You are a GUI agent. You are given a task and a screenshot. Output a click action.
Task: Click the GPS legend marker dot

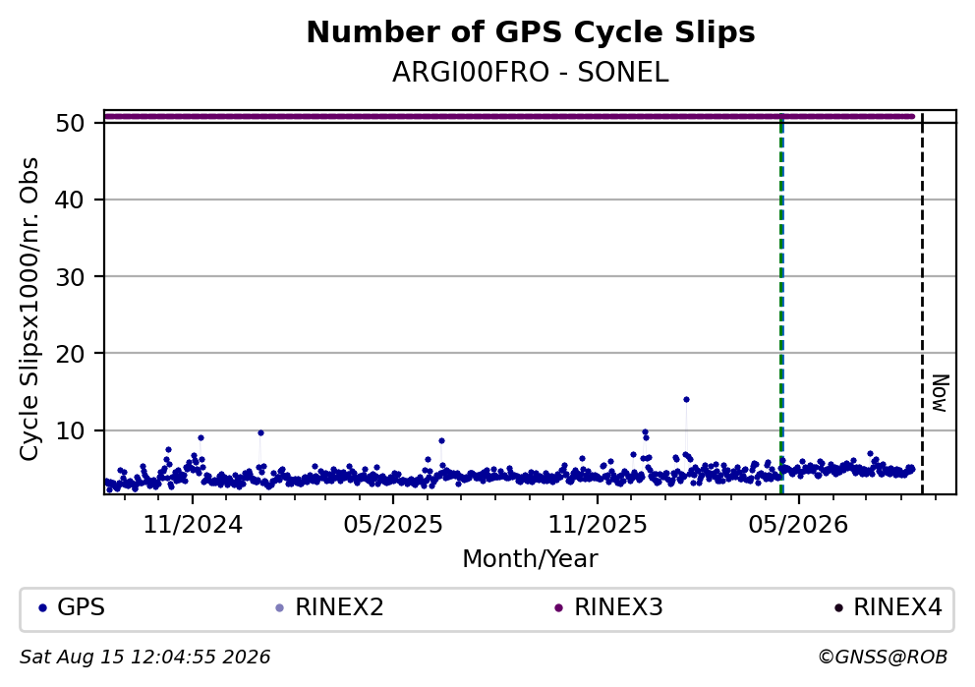coord(42,608)
